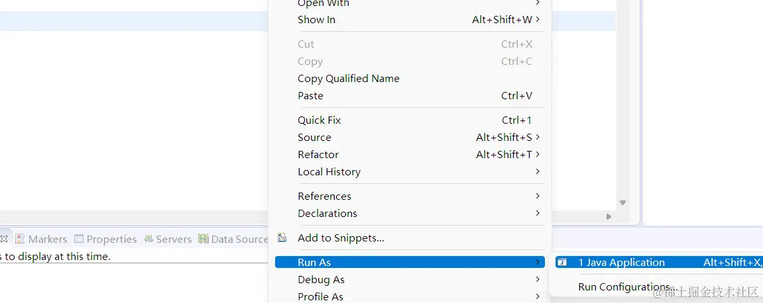
Task: Click the Properties tab icon
Action: (x=79, y=238)
